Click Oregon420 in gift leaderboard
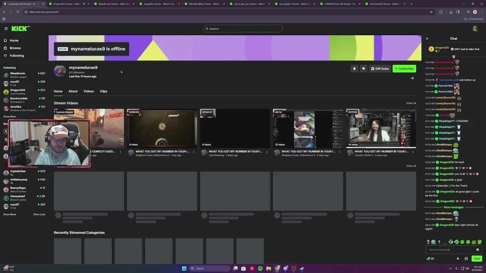The image size is (486, 273). tap(442, 48)
